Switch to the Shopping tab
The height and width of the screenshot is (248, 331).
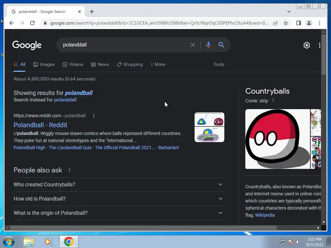click(x=130, y=65)
